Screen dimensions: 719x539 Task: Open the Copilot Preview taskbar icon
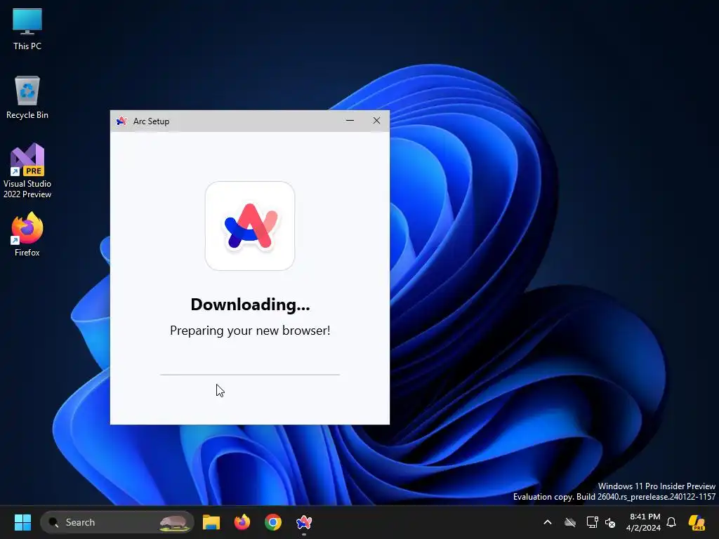tap(697, 522)
